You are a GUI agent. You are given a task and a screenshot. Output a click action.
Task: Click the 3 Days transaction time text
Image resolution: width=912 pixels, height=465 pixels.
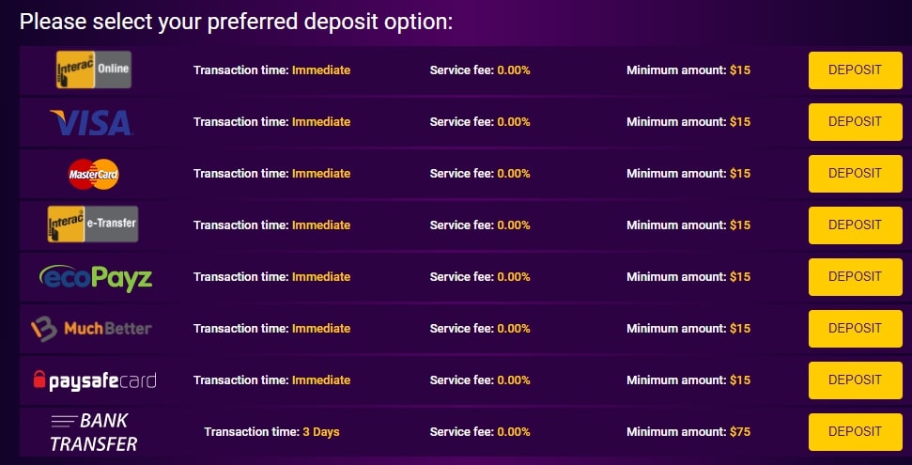[320, 432]
